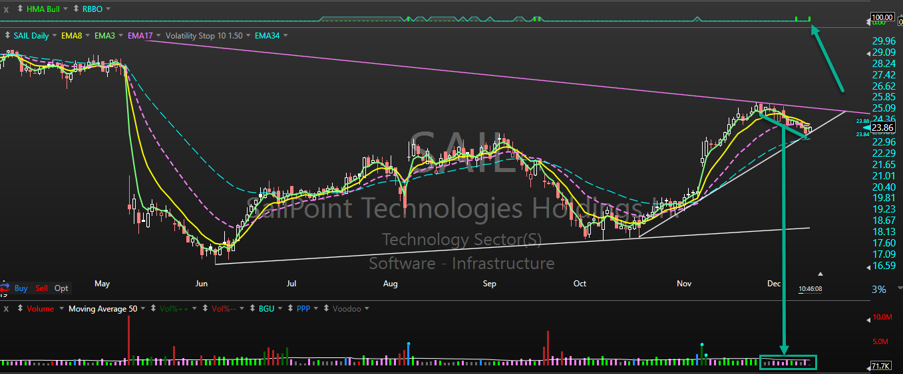Click the reorder handle beside Vol%--
The image size is (903, 374).
206,309
